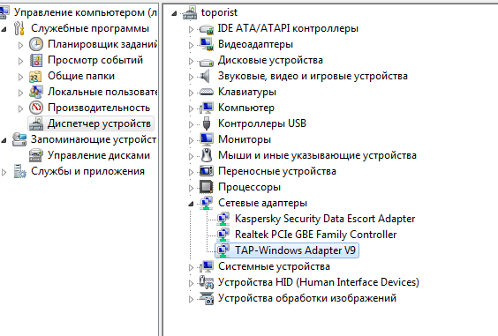Click the mouse devices icon
The image size is (498, 336).
click(207, 155)
